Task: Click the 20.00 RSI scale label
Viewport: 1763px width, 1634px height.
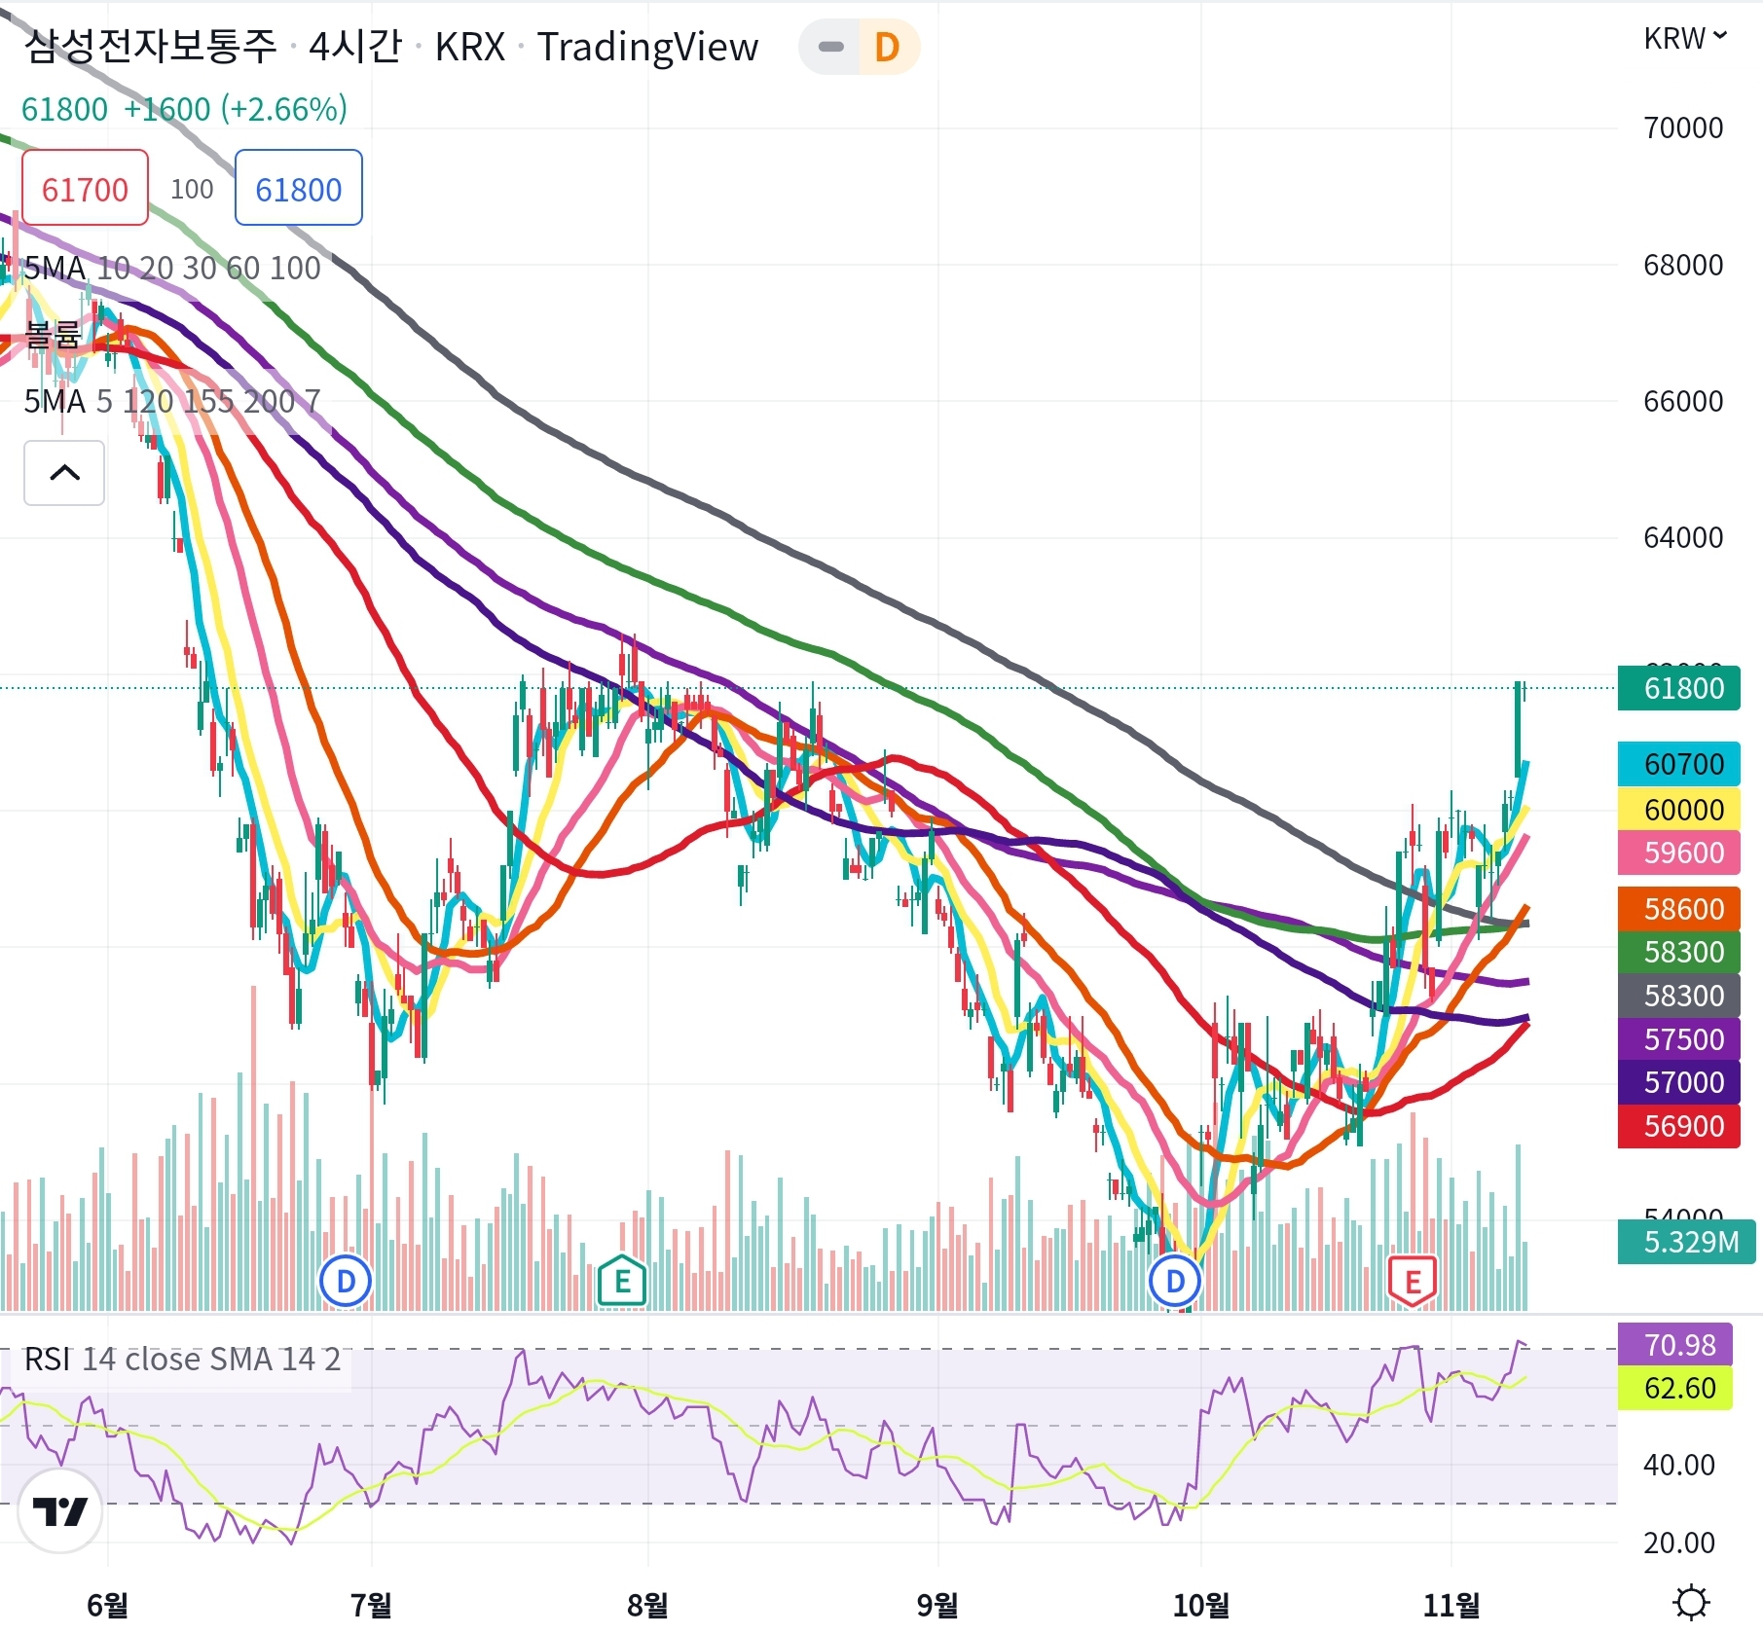Action: coord(1679,1543)
